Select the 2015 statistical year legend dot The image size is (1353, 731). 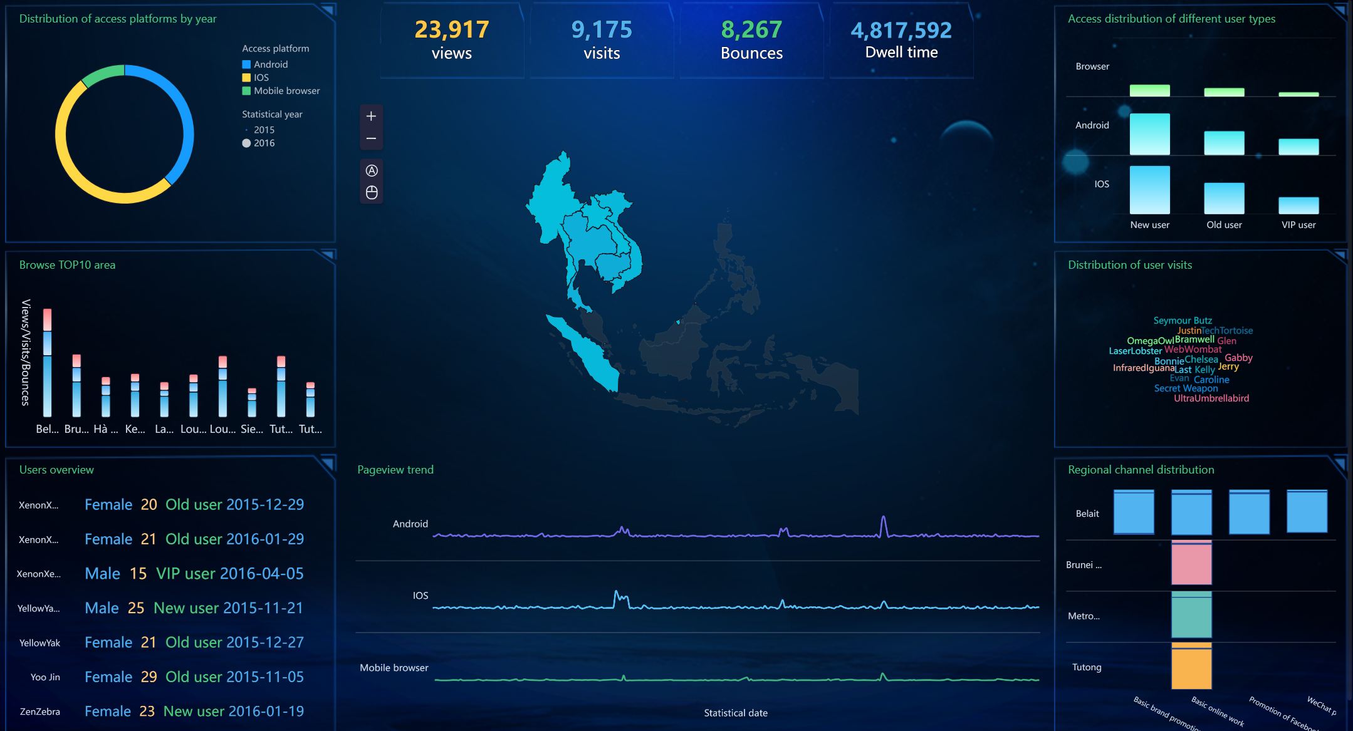246,130
